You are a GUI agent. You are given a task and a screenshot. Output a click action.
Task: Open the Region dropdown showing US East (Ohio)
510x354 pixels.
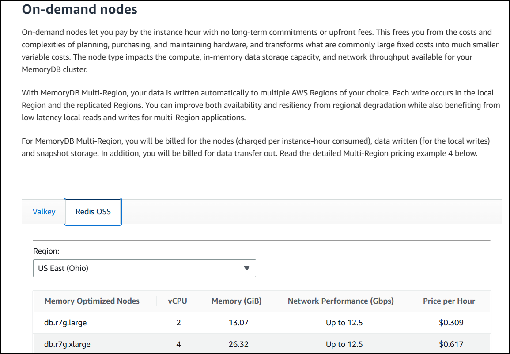[x=144, y=268]
